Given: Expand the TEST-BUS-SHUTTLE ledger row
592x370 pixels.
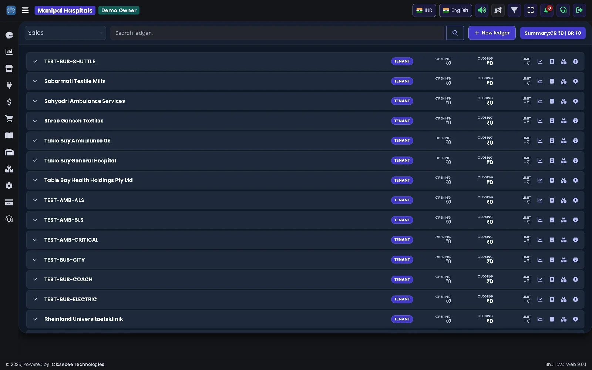Looking at the screenshot, I should [x=35, y=61].
